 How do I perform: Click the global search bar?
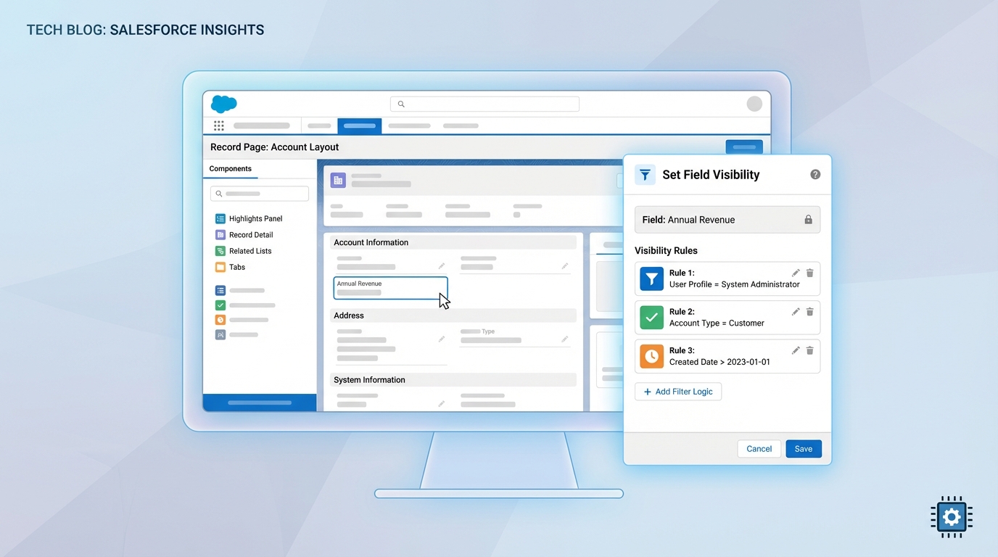pos(484,104)
